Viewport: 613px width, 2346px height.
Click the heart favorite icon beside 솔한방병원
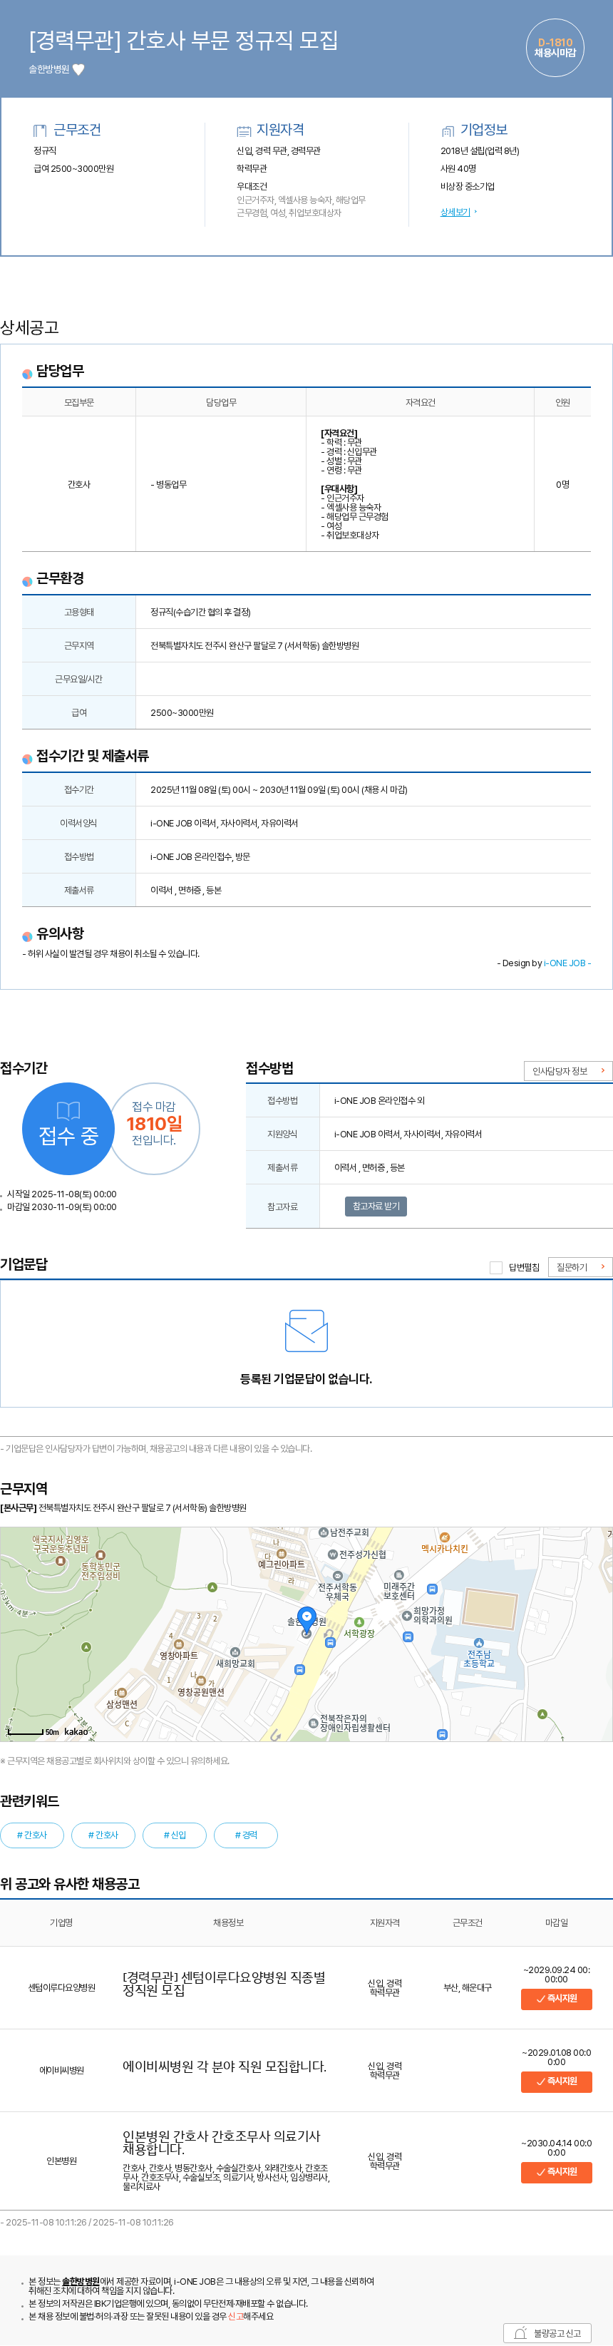pos(78,69)
